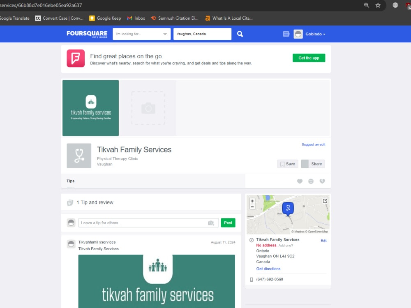
Task: Click the phone icon beside the number
Action: pos(252,279)
